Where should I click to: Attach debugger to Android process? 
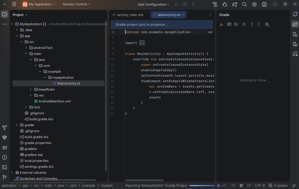coord(225,4)
